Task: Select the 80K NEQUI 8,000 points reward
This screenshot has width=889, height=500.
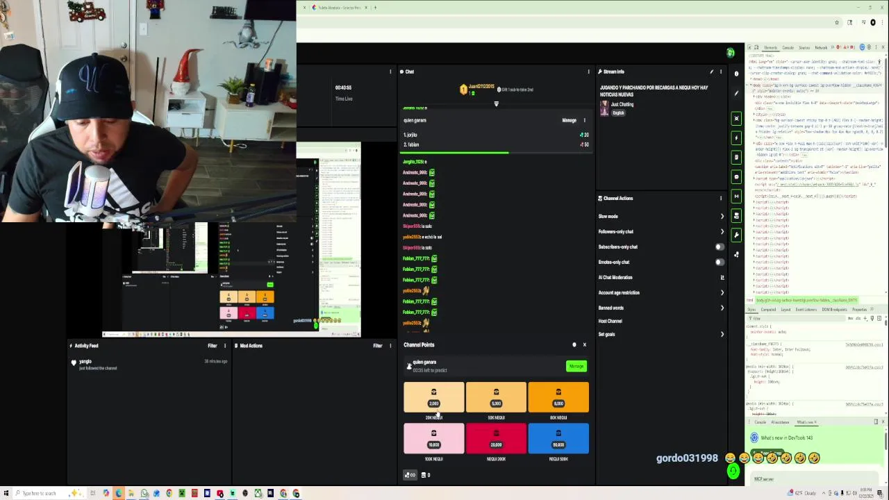Action: tap(558, 397)
